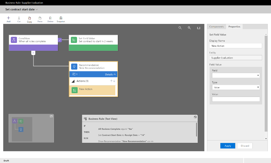This screenshot has width=271, height=163.
Task: Click the Condition true checkmark connector
Action: point(60,40)
